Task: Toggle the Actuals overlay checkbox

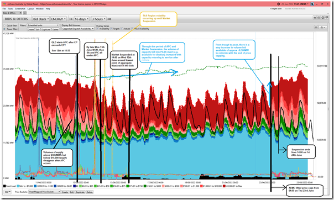Action: coord(122,29)
